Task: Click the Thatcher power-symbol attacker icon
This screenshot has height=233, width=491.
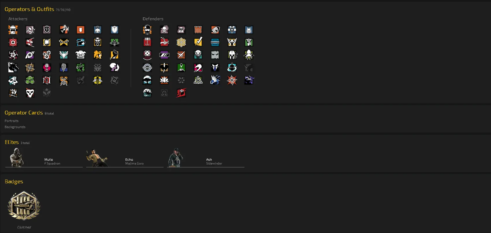Action: click(47, 29)
